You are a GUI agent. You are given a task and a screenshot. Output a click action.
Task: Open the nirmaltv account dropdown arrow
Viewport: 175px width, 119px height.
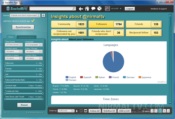pyautogui.click(x=121, y=9)
